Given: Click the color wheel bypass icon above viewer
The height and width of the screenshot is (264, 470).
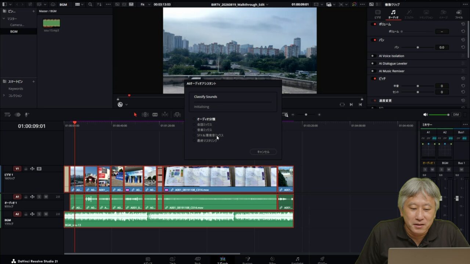Looking at the screenshot, I should (354, 4).
